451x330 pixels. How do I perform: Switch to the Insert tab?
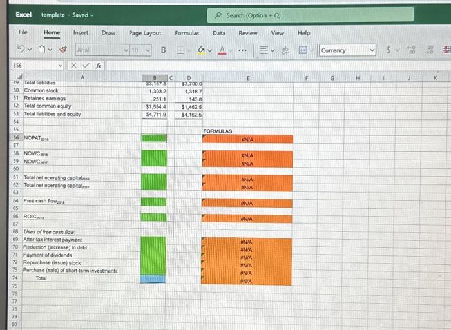coord(81,33)
